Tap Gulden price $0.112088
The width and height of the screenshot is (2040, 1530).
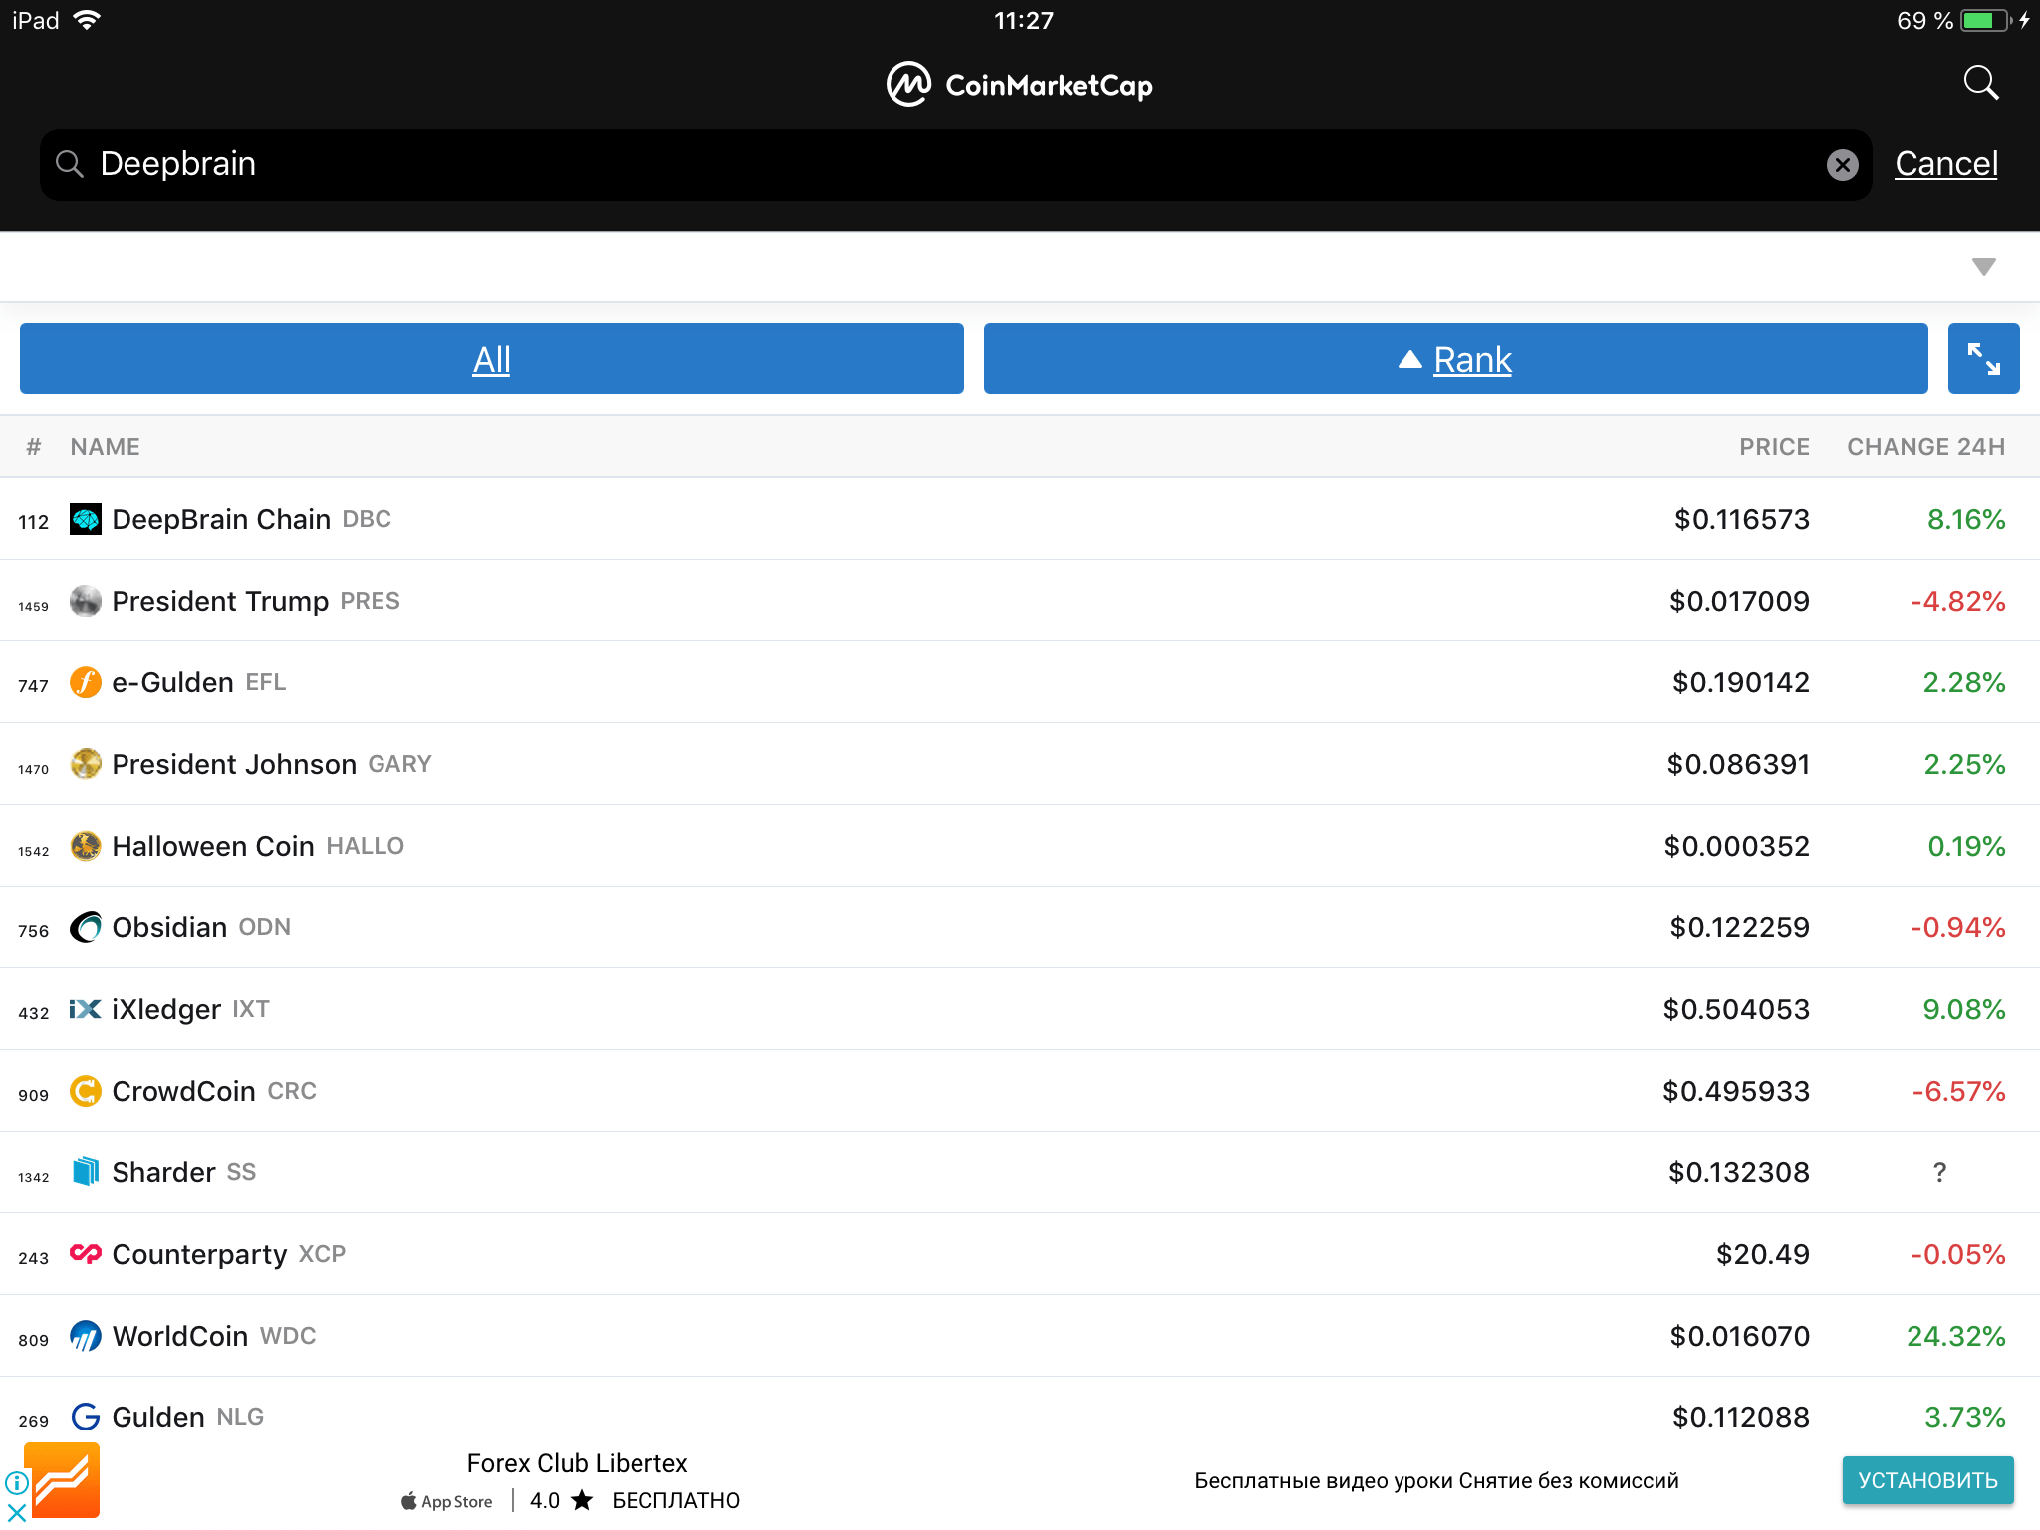coord(1740,1417)
